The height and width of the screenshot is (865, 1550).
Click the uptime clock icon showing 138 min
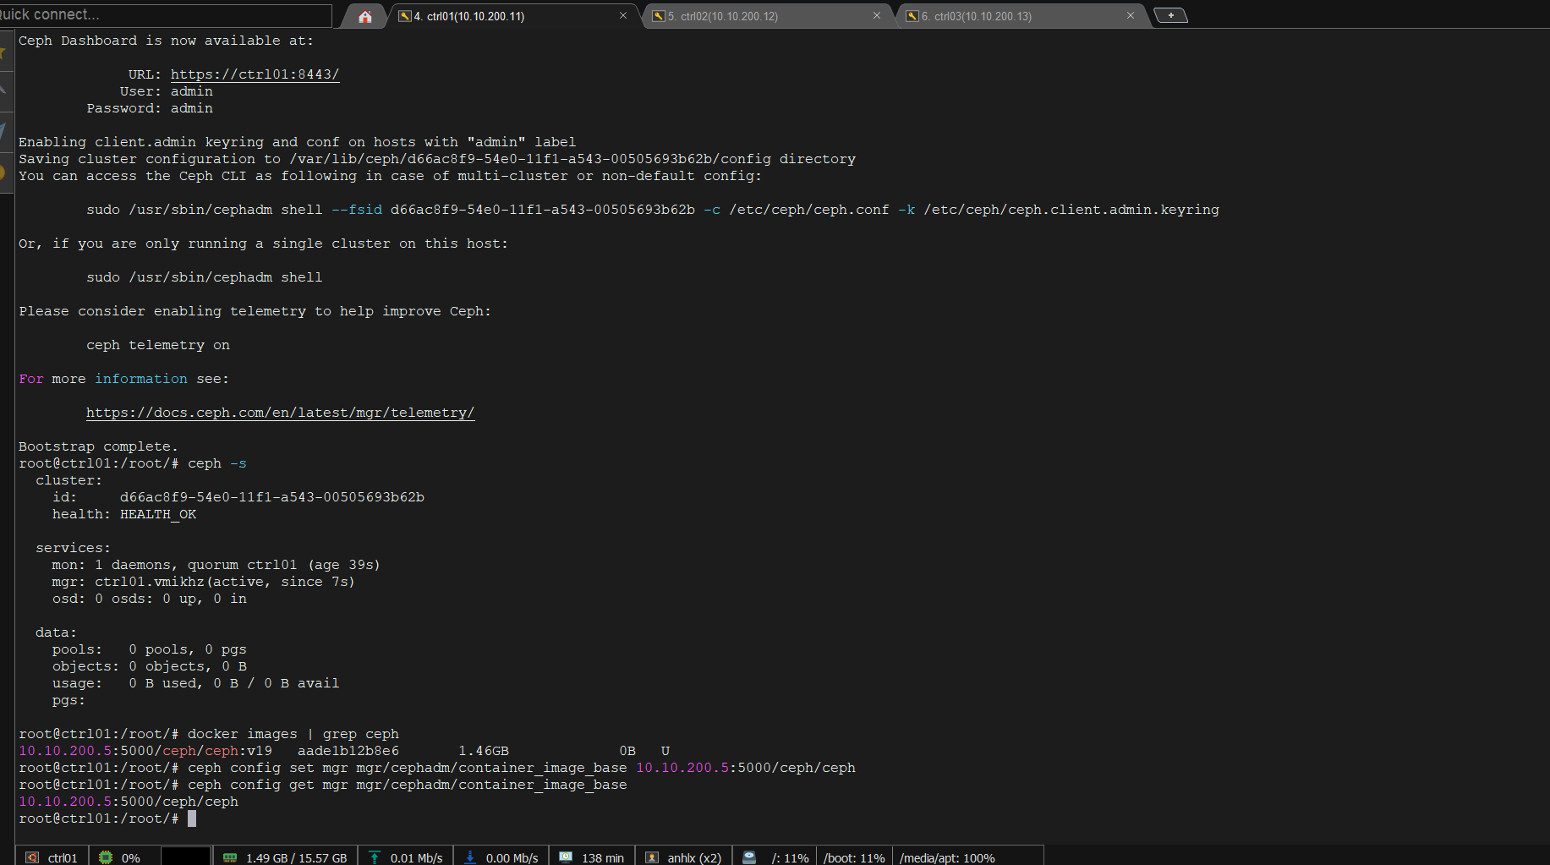point(566,857)
